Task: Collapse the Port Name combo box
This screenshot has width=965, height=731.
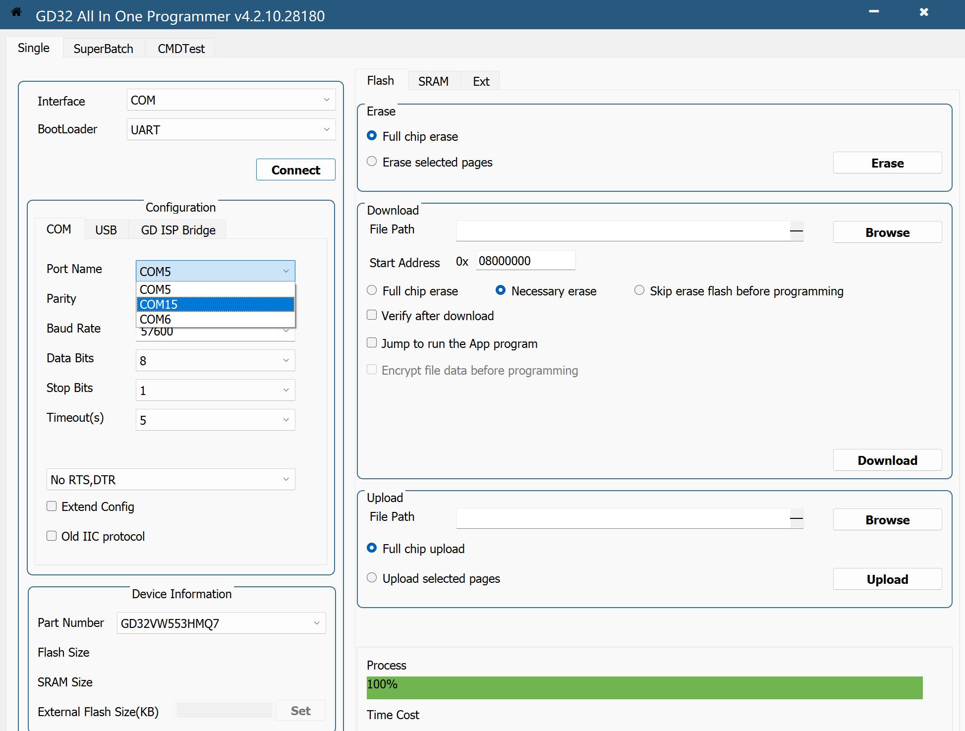Action: (x=216, y=271)
